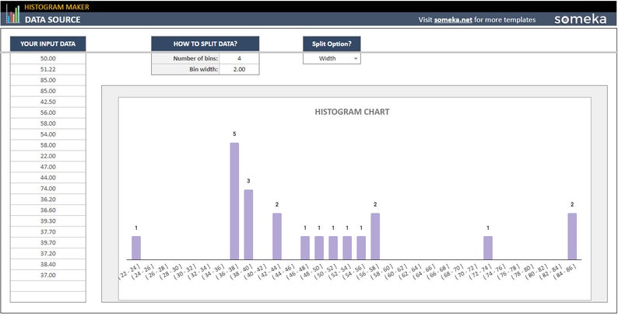This screenshot has height=316, width=618.
Task: Click the HISTOGRAM MAKER title text
Action: 57,7
